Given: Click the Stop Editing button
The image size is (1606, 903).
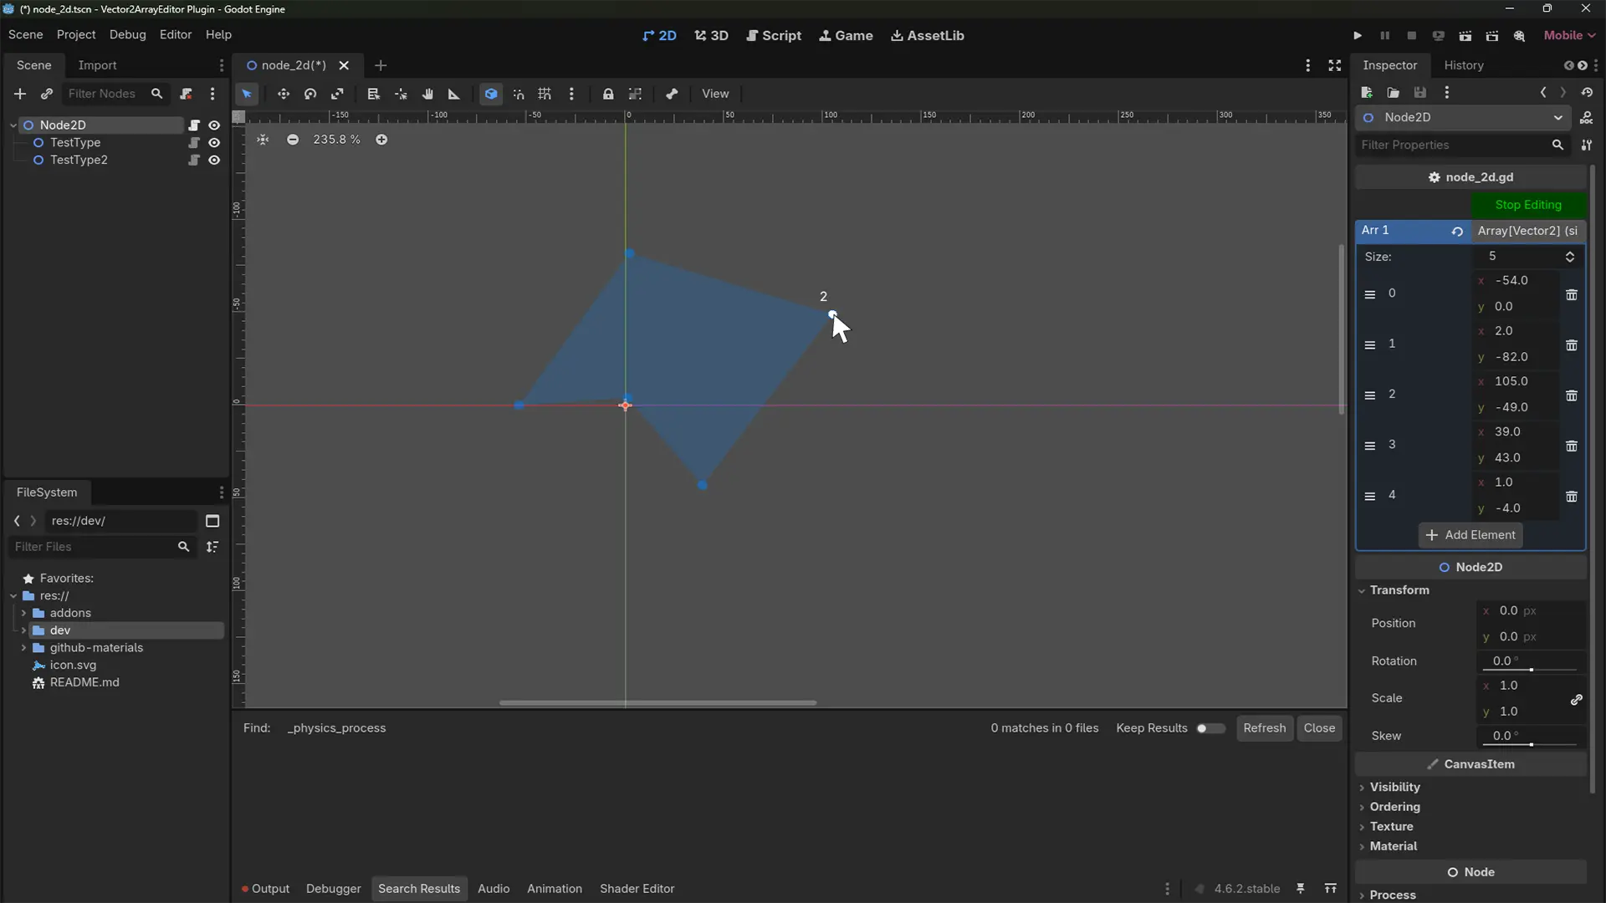Looking at the screenshot, I should (1528, 205).
